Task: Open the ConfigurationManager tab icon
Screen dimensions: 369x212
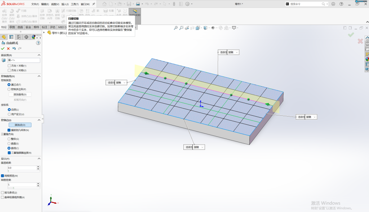Action: tap(19, 37)
